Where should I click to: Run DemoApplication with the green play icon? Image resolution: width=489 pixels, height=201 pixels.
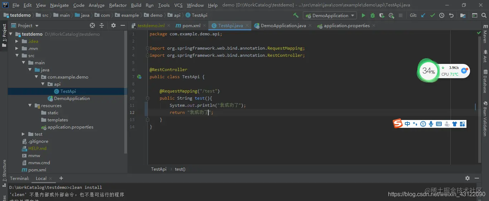363,15
